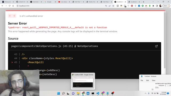Open the Chat app on the taskbar
The height and width of the screenshot is (96, 171).
[73, 93]
